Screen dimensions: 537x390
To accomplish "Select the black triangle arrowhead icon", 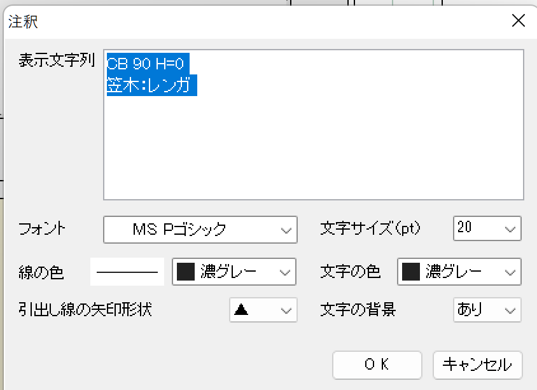I will [x=241, y=310].
